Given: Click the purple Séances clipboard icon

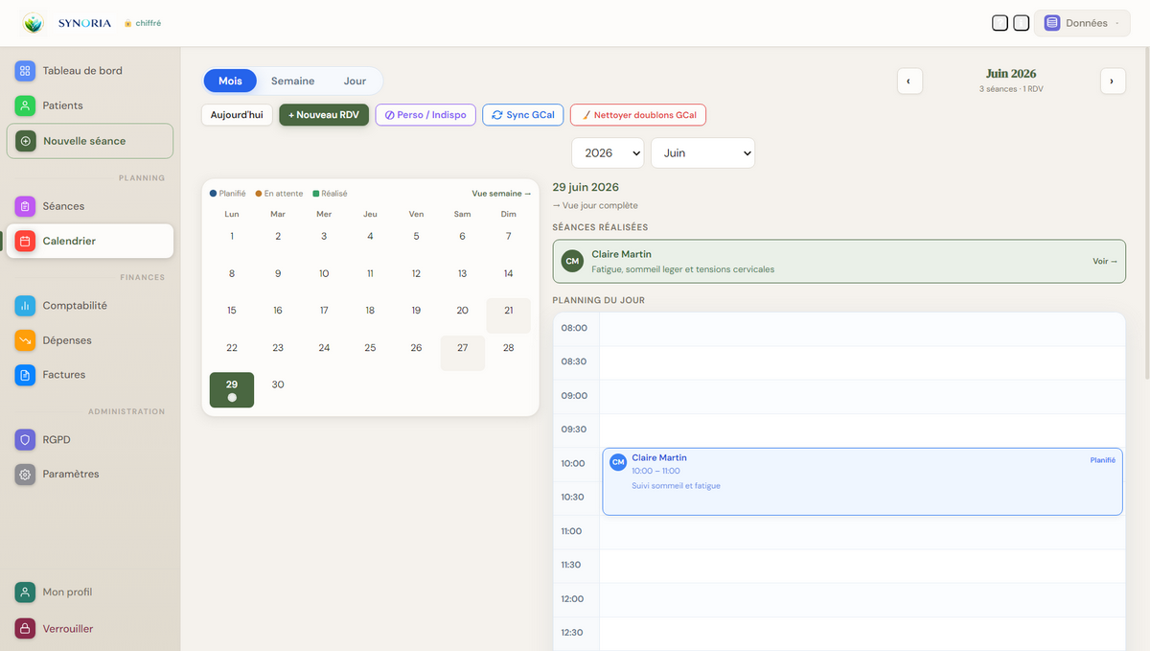Looking at the screenshot, I should [25, 206].
